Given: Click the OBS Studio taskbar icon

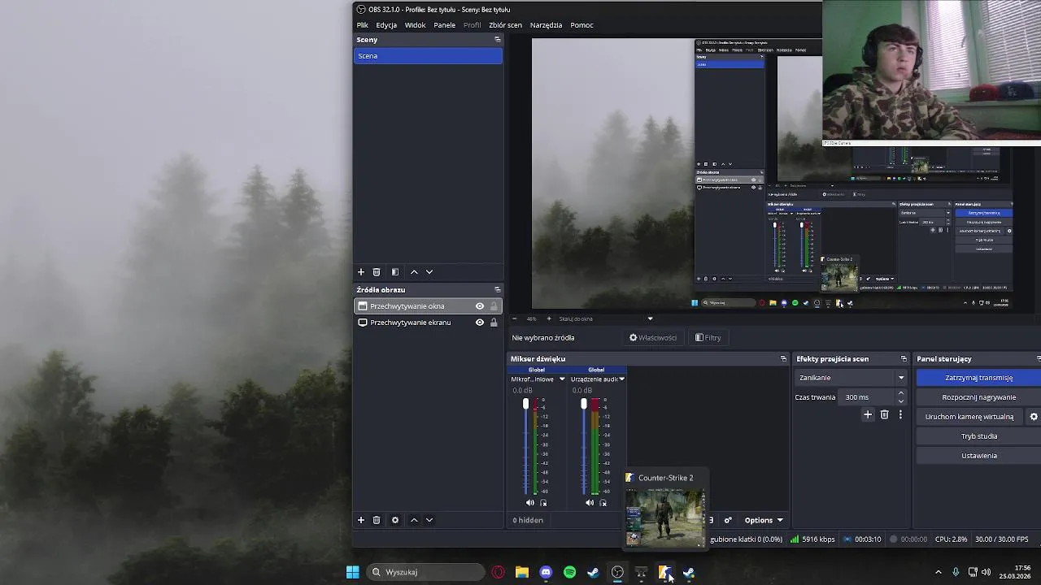Looking at the screenshot, I should pos(617,572).
